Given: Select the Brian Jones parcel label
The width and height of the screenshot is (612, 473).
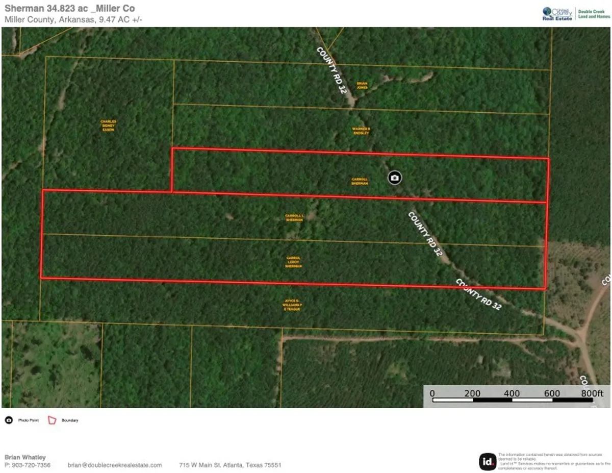Looking at the screenshot, I should pyautogui.click(x=362, y=85).
